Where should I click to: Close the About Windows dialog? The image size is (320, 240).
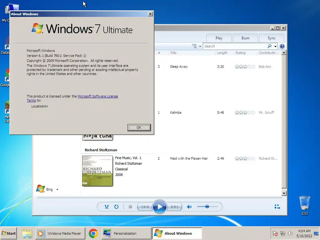[x=150, y=14]
